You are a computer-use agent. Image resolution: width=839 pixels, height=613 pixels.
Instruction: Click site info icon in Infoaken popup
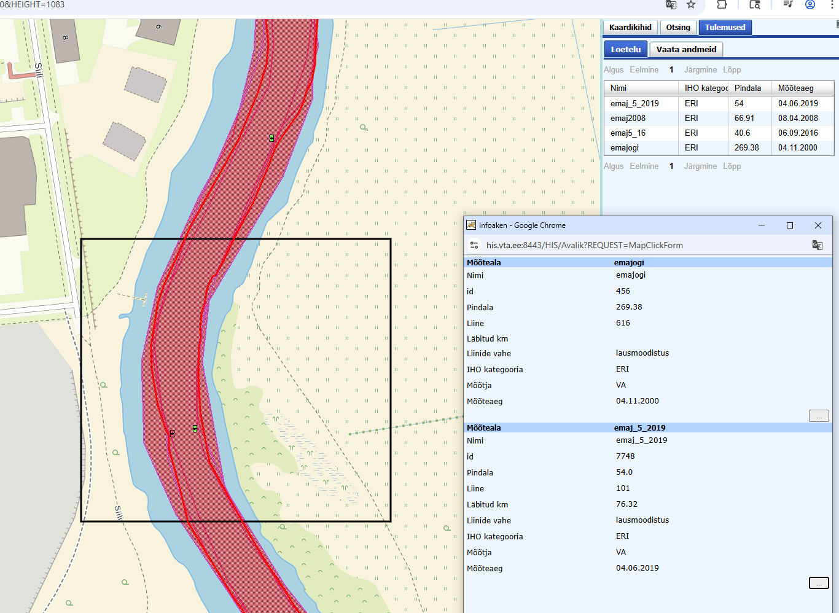474,245
